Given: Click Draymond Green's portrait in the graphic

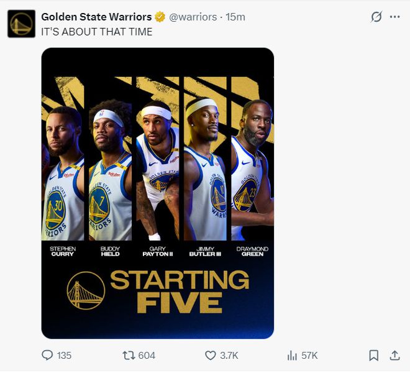Looking at the screenshot, I should [253, 168].
